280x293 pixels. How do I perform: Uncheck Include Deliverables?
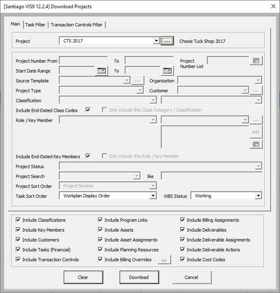tap(183, 230)
